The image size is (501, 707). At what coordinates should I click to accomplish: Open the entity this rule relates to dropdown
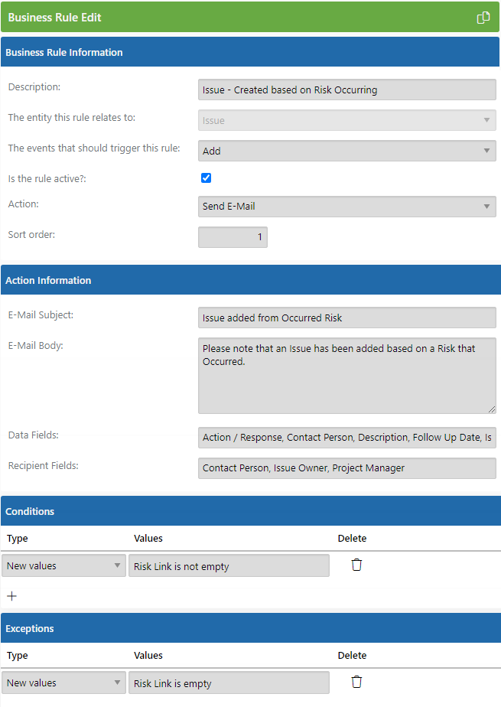[347, 120]
